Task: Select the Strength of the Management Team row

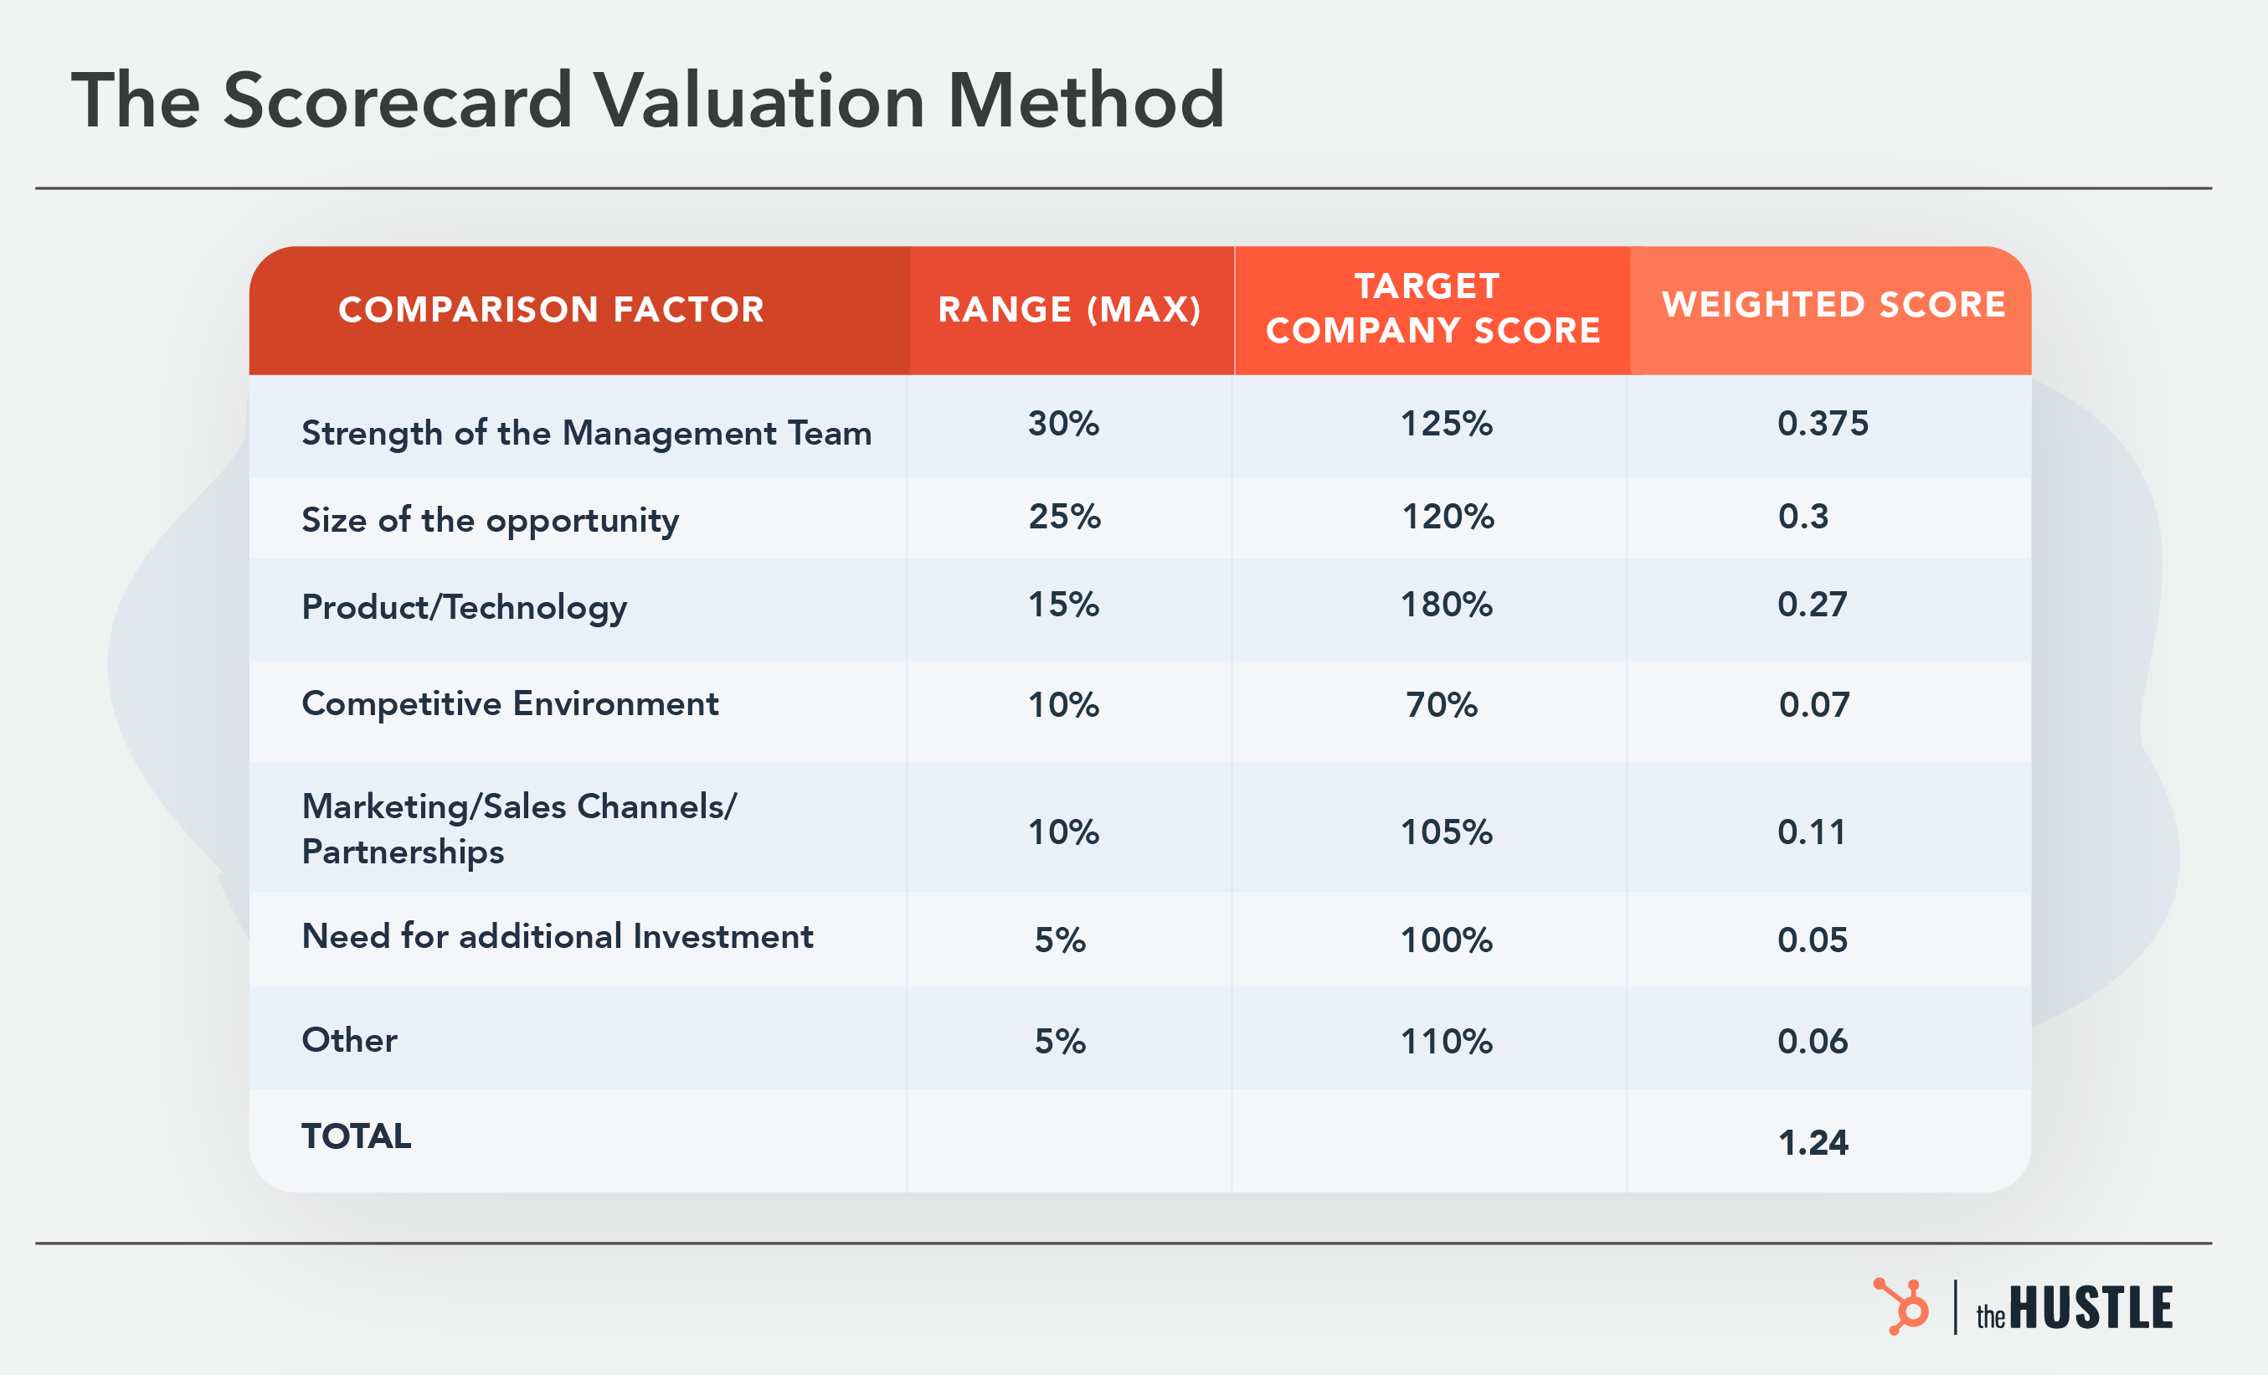Action: pyautogui.click(x=586, y=433)
